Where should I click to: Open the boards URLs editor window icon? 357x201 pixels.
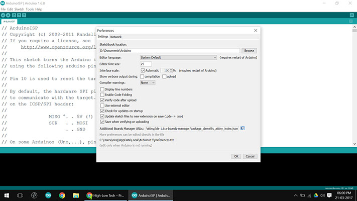(243, 129)
